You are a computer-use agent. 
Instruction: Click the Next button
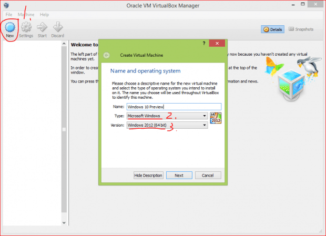coord(179,176)
